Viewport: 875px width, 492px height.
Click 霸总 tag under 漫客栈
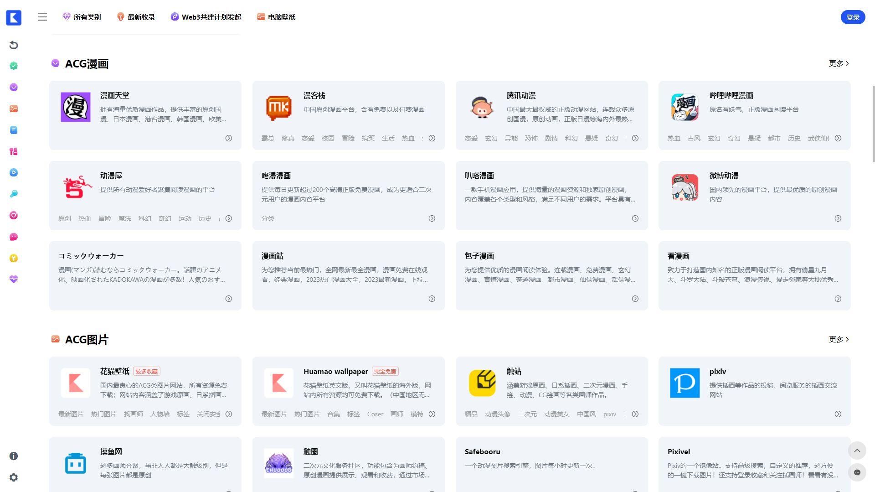(268, 138)
